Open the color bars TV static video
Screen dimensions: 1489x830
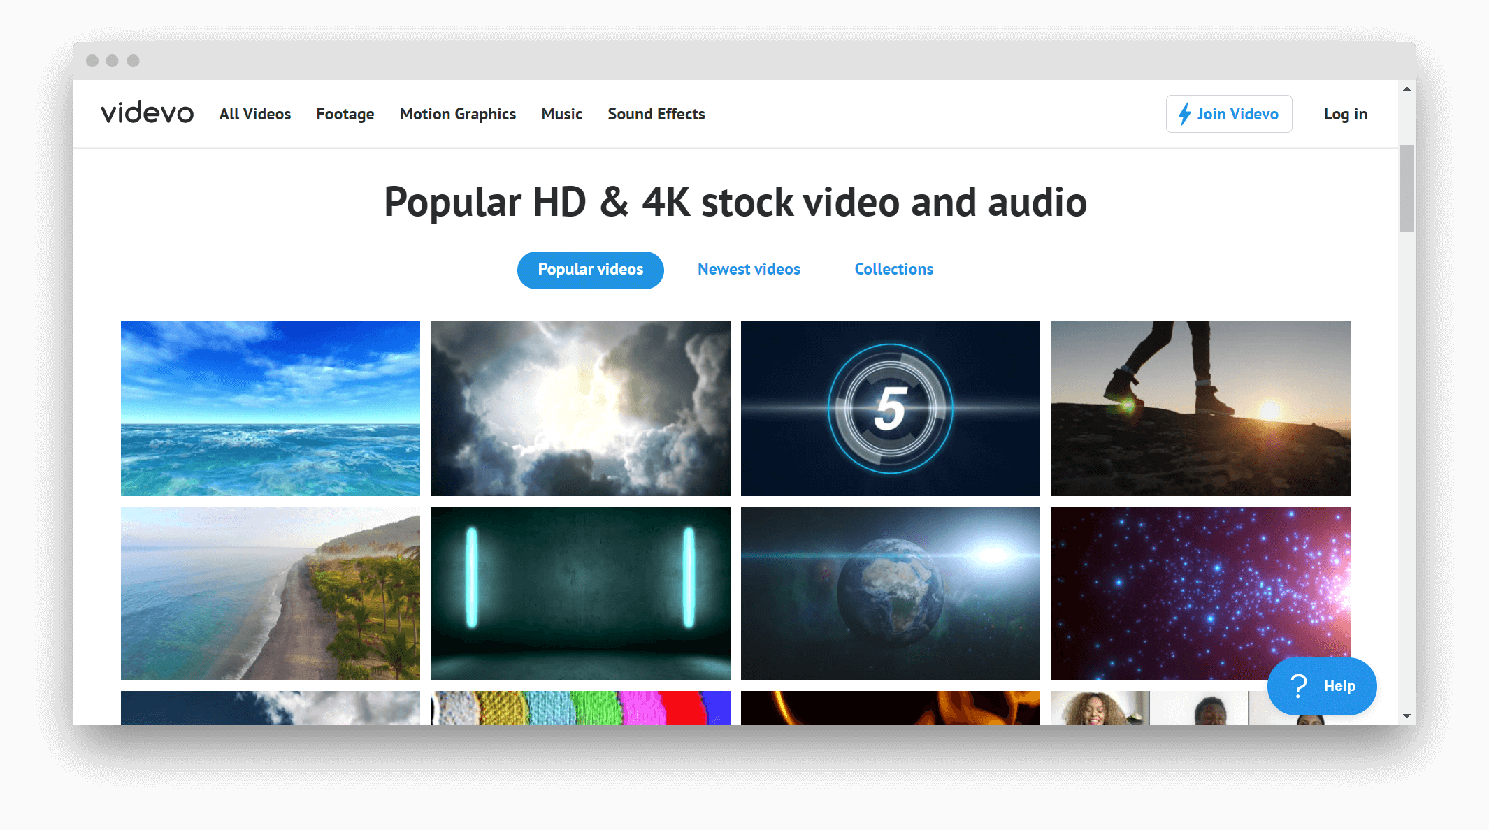(580, 708)
